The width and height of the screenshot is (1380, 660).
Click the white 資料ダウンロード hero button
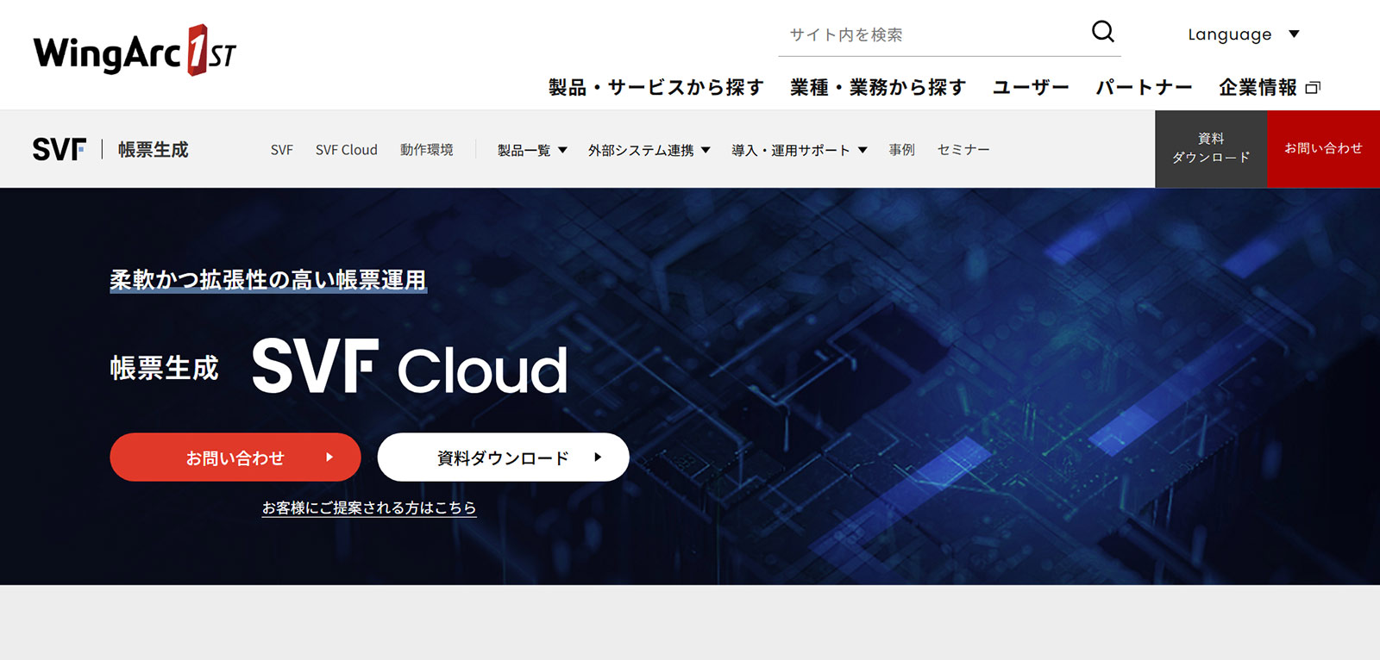click(504, 458)
